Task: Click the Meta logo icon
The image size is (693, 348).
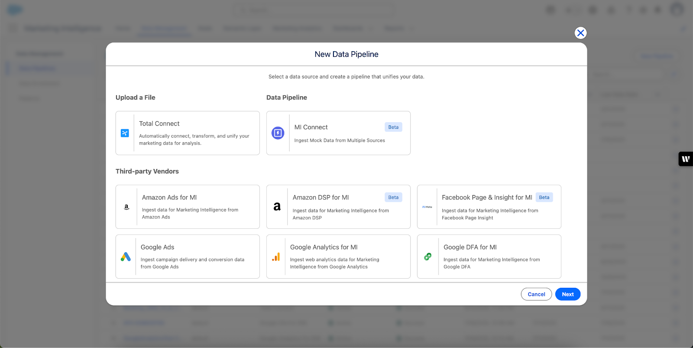Action: pos(427,207)
